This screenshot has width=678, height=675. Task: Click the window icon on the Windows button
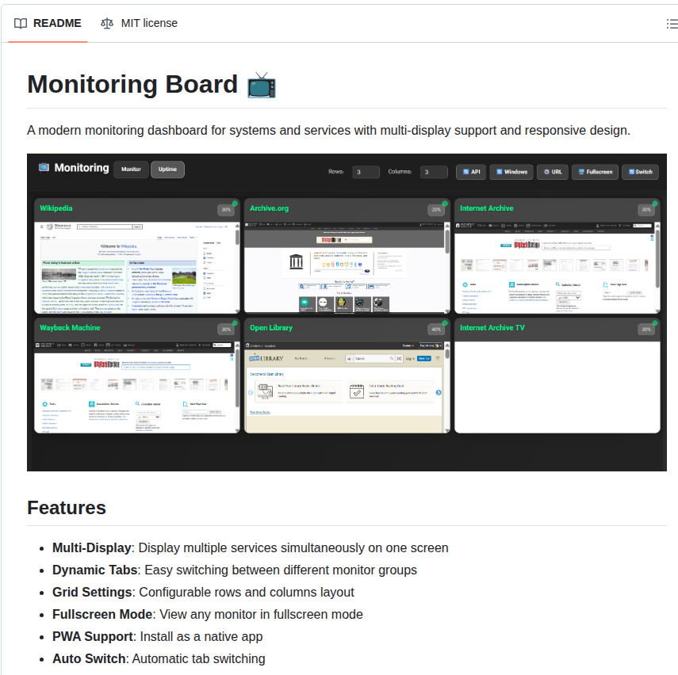[500, 171]
